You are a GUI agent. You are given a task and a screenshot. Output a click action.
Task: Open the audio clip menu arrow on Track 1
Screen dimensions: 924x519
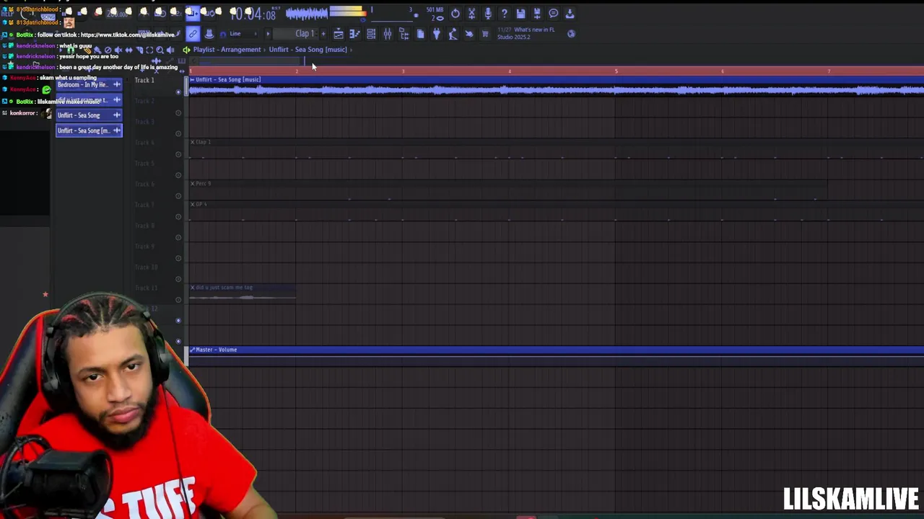(x=192, y=79)
